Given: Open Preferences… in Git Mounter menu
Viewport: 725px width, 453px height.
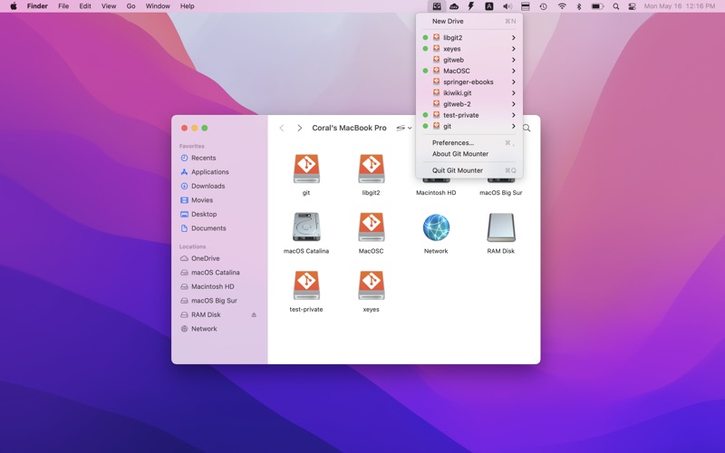Looking at the screenshot, I should tap(469, 143).
